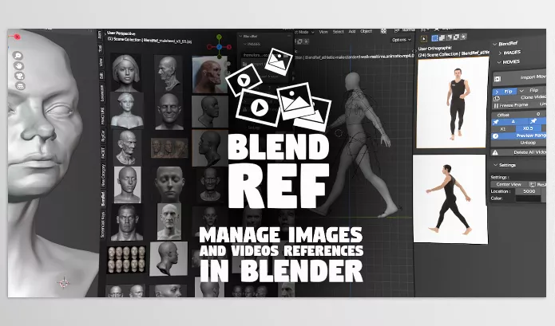Screen dimensions: 555x326
Task: Adjust the Offset value field
Action: point(519,115)
